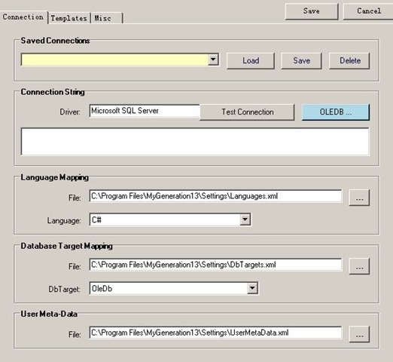Open the OLEDB ... dialog button
Viewport: 393px width, 362px height.
coord(336,112)
